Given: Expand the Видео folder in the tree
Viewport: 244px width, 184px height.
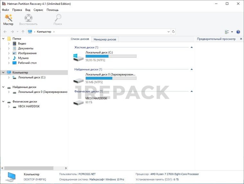Looking at the screenshot, I should point(9,44).
